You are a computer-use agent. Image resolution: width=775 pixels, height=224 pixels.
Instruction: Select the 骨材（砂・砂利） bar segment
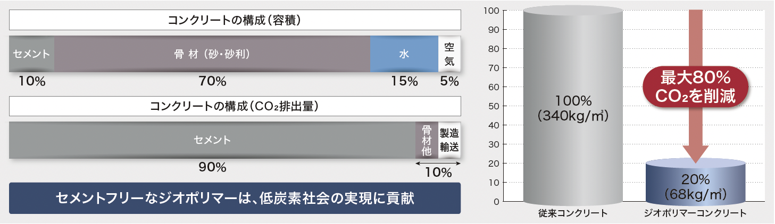coord(212,54)
